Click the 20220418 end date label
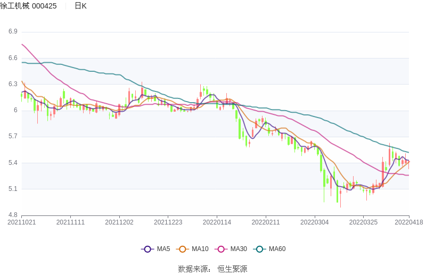 click(409, 222)
